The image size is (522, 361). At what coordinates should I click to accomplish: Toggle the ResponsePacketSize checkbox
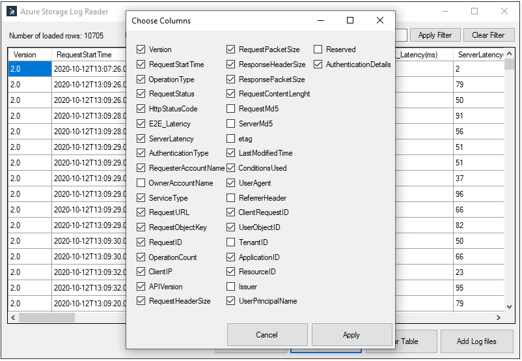point(230,79)
